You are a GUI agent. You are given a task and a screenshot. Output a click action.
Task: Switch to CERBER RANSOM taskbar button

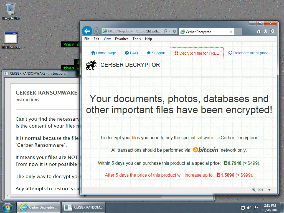[x=83, y=207]
